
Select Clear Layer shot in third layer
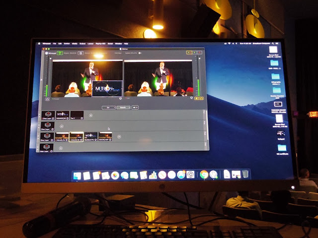point(47,137)
